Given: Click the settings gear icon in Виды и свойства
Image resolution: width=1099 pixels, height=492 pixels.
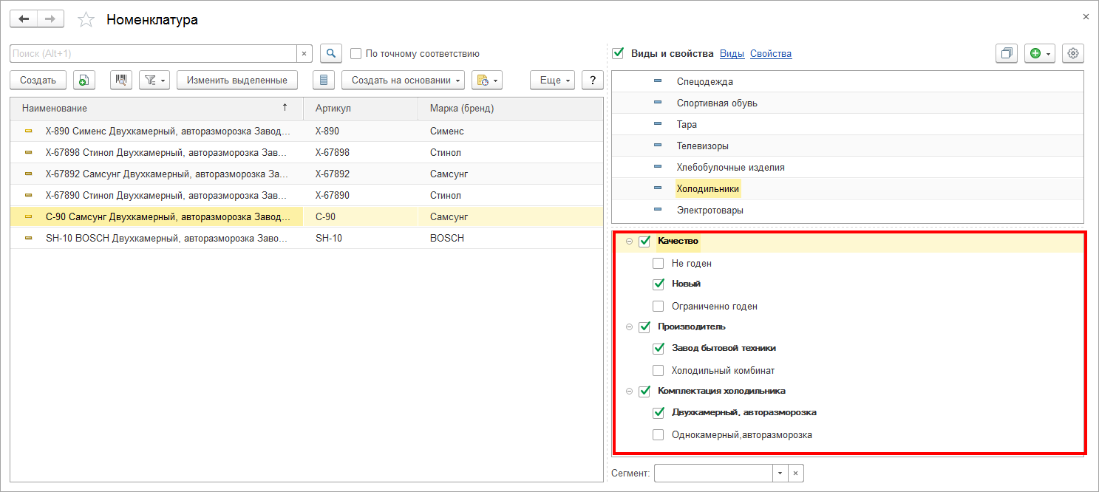Looking at the screenshot, I should coord(1073,53).
